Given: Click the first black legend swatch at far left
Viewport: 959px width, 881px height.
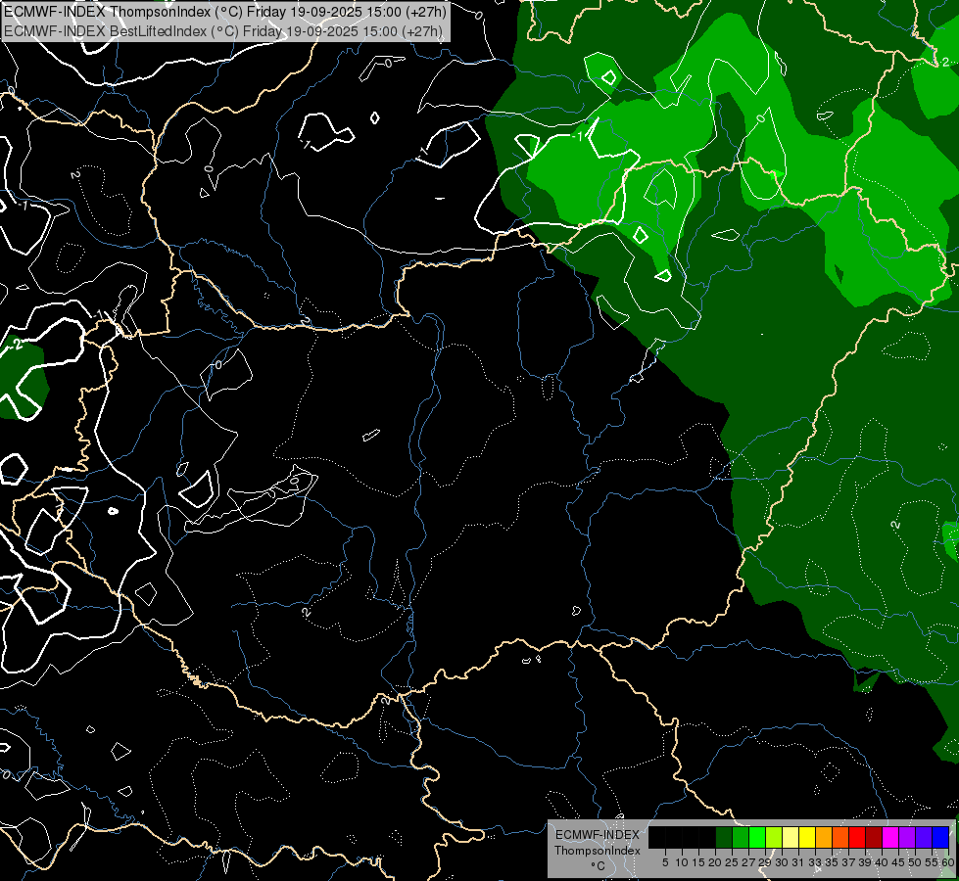Looking at the screenshot, I should [x=657, y=837].
